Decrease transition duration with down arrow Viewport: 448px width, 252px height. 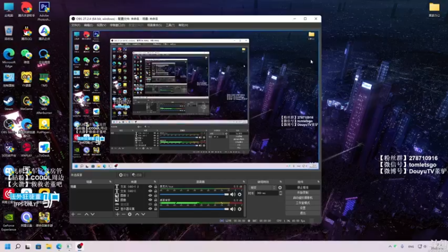(281, 194)
